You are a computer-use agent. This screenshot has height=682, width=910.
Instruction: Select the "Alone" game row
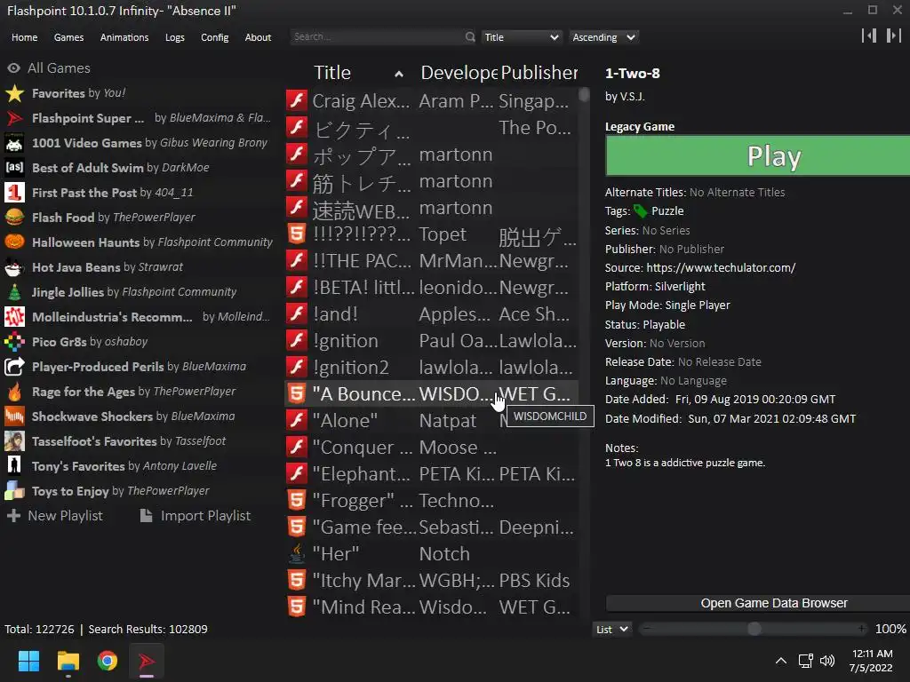(x=432, y=420)
